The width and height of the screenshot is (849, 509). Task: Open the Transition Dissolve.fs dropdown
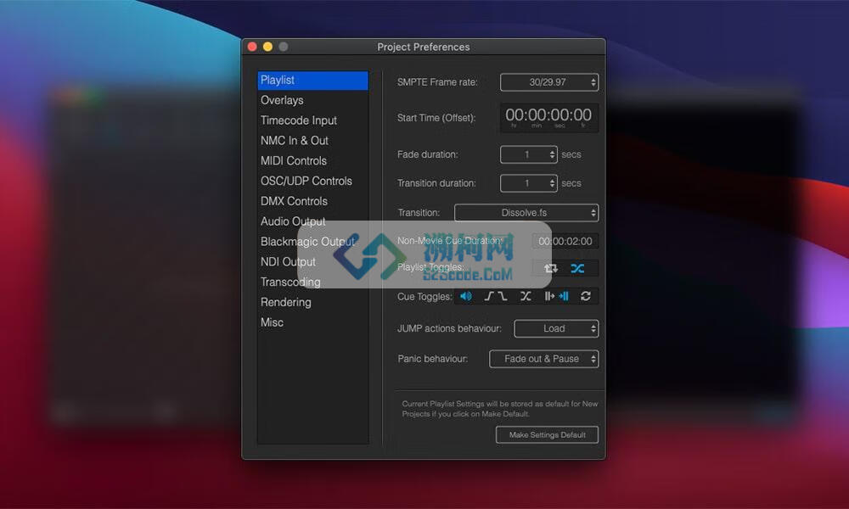526,213
